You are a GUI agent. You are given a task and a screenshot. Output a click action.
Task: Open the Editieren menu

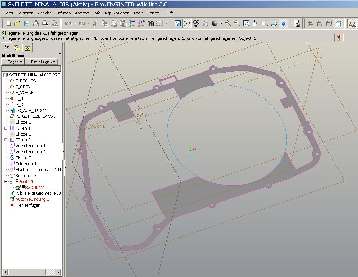pyautogui.click(x=25, y=13)
